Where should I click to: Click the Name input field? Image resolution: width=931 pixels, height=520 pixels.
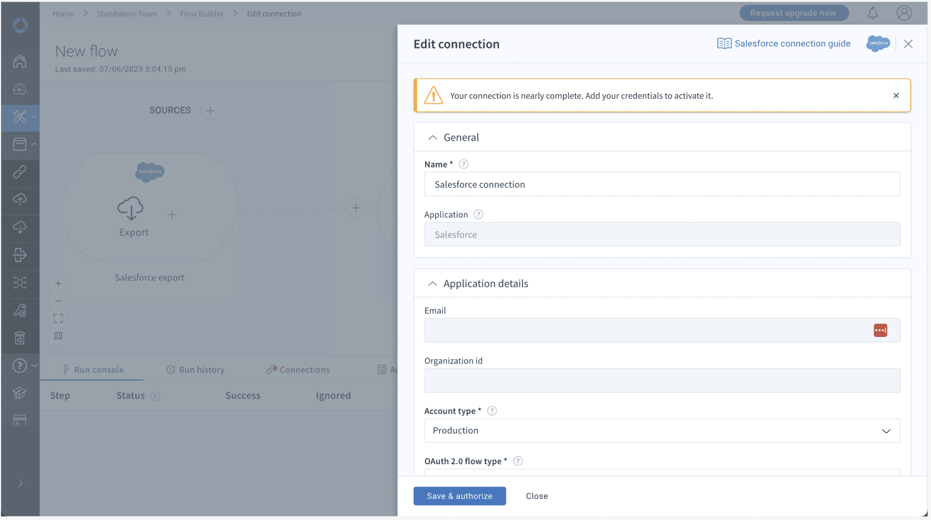pyautogui.click(x=662, y=184)
